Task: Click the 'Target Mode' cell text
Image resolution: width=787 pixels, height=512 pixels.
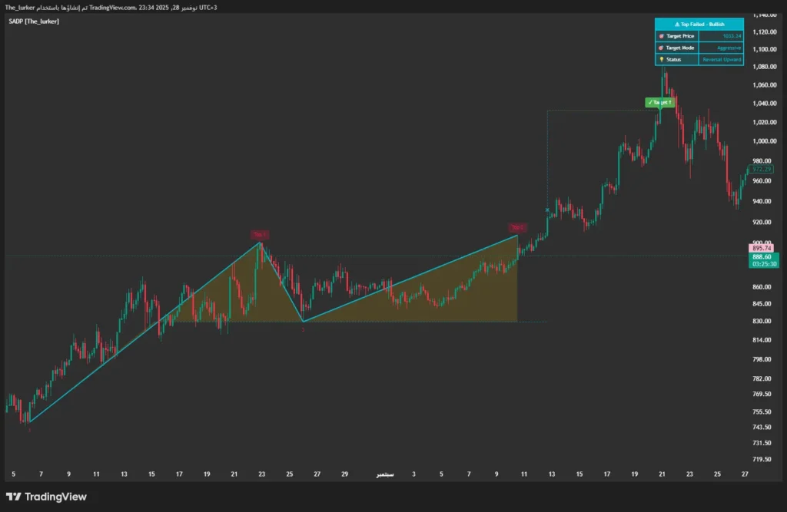Action: [x=680, y=48]
